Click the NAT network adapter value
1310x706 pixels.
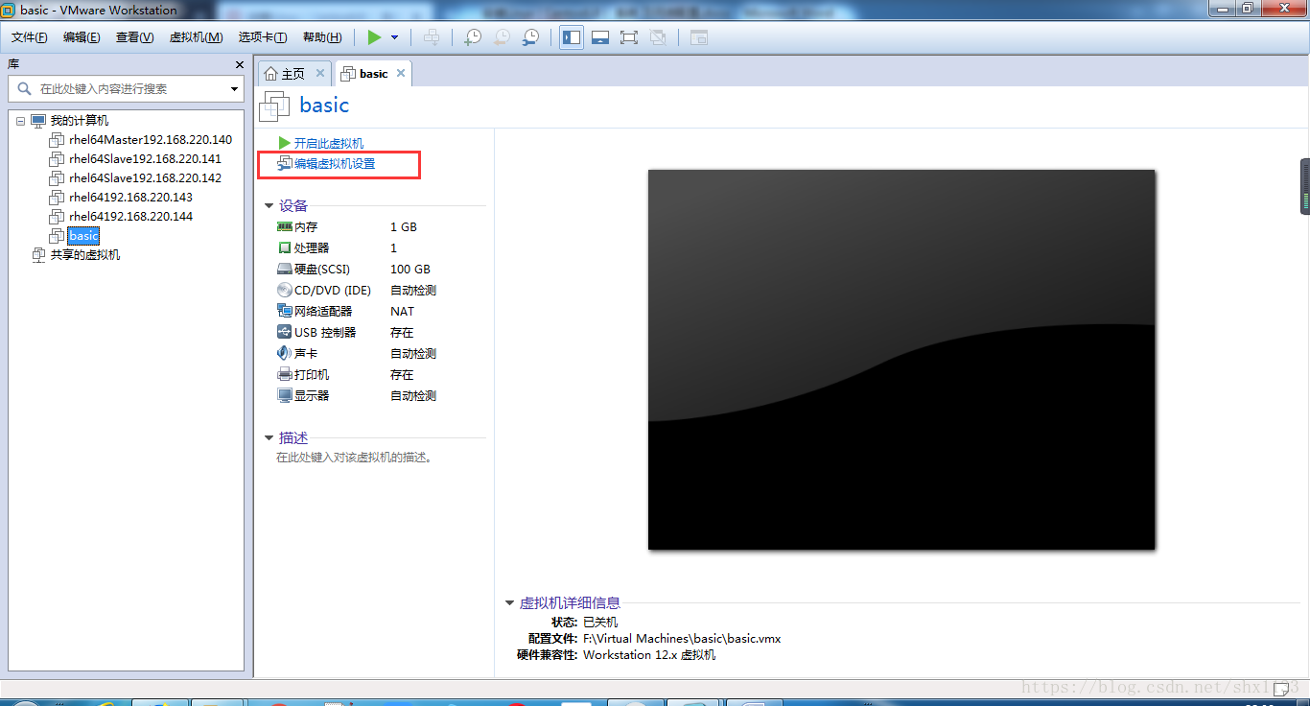tap(403, 312)
